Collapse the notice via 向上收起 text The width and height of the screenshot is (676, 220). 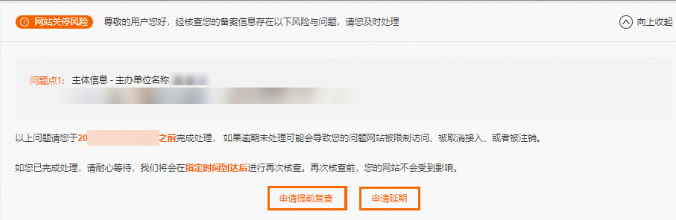tap(654, 22)
